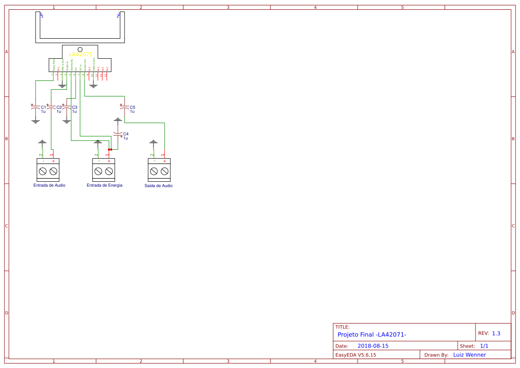Click the Date value 2018-08-15
The image size is (520, 368).
(x=373, y=345)
